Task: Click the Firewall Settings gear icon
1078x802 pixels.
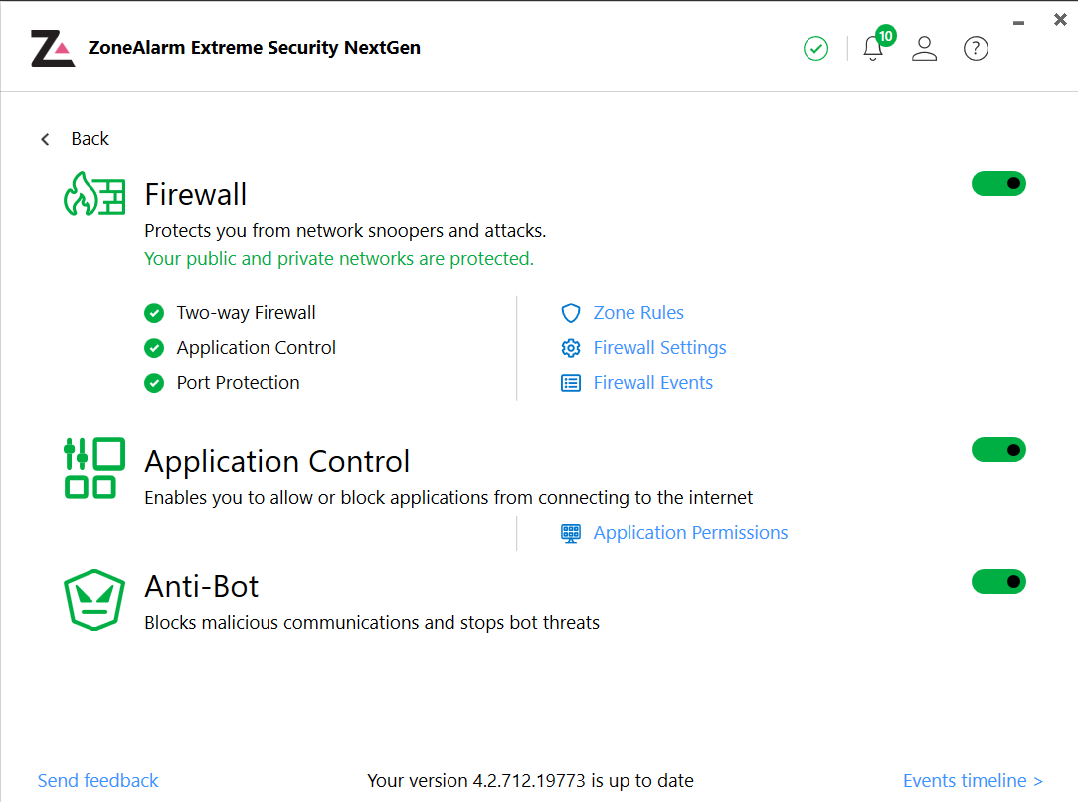Action: click(571, 348)
